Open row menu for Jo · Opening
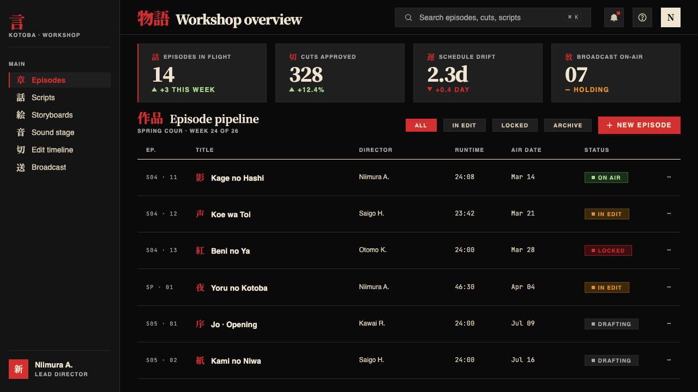 tap(669, 323)
